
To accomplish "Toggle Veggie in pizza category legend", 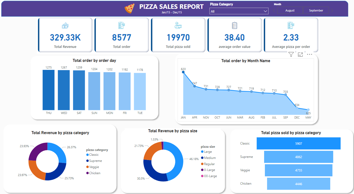I will point(94,167).
